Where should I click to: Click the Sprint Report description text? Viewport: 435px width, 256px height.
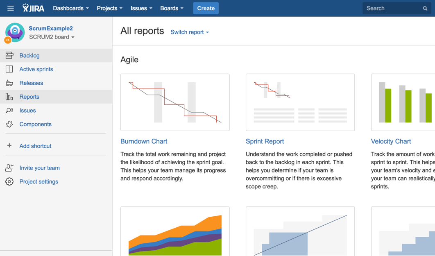(299, 170)
